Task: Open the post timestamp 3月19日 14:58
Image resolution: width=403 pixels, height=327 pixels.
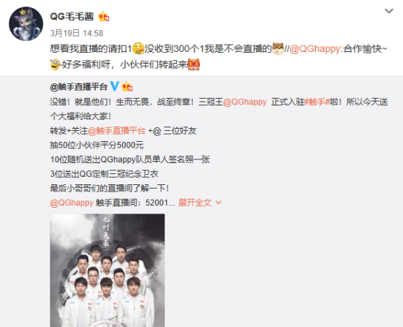Action: pyautogui.click(x=77, y=33)
